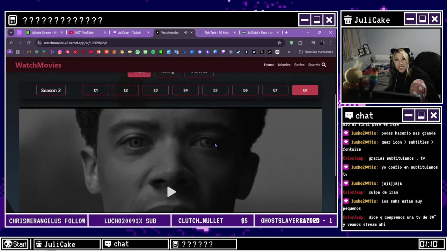447x251 pixels.
Task: Click the Start button on the overlay taskbar
Action: [16, 244]
